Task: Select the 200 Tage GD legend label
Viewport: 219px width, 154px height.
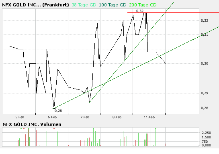Action: (x=143, y=5)
